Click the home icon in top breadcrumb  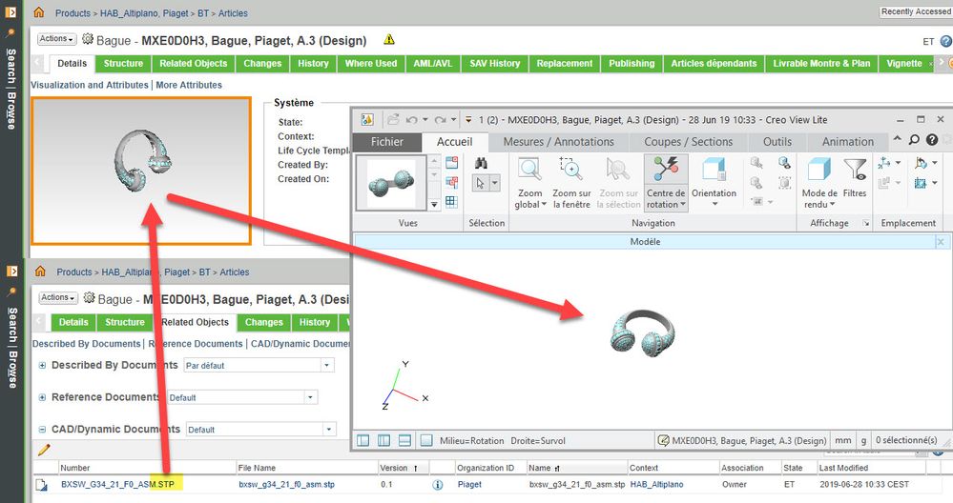38,12
